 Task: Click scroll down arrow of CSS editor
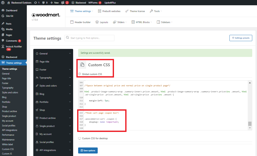click(x=250, y=128)
